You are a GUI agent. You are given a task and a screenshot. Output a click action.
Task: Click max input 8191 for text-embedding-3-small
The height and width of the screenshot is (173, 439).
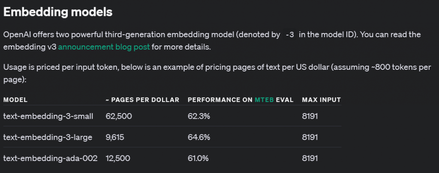[310, 116]
